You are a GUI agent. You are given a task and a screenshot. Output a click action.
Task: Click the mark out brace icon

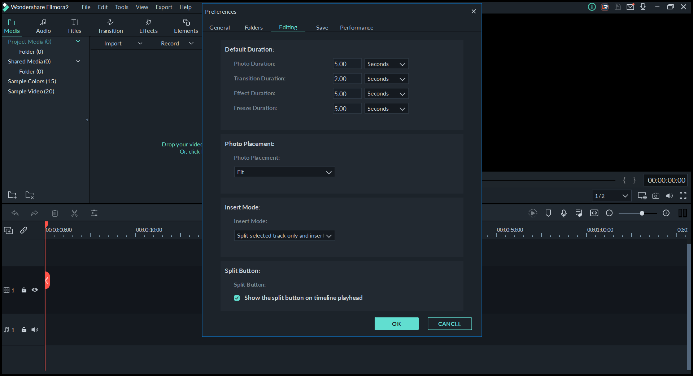pos(634,180)
